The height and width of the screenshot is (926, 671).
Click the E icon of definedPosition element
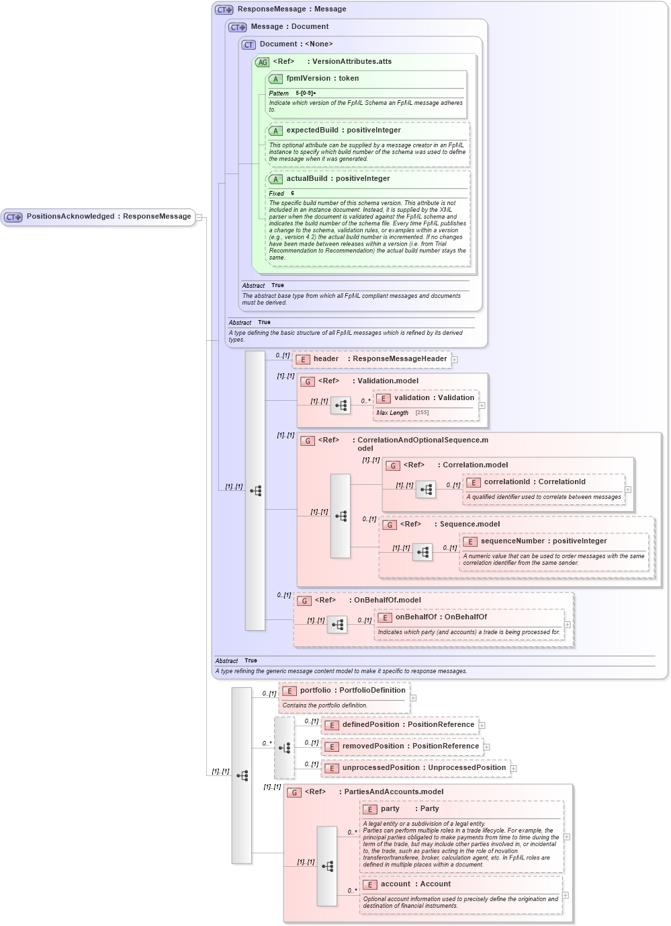pos(332,725)
